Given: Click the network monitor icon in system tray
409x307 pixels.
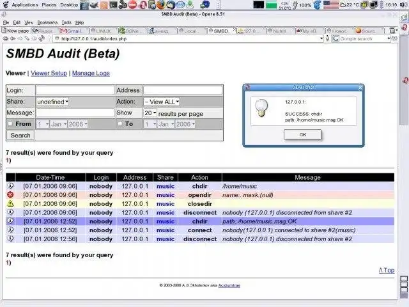Looking at the screenshot, I should pos(374,4).
